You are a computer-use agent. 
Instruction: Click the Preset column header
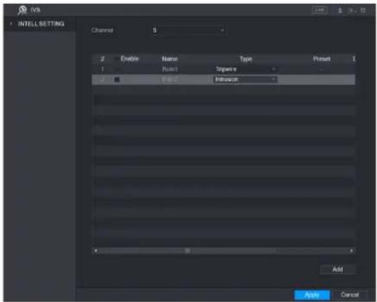[x=321, y=59]
